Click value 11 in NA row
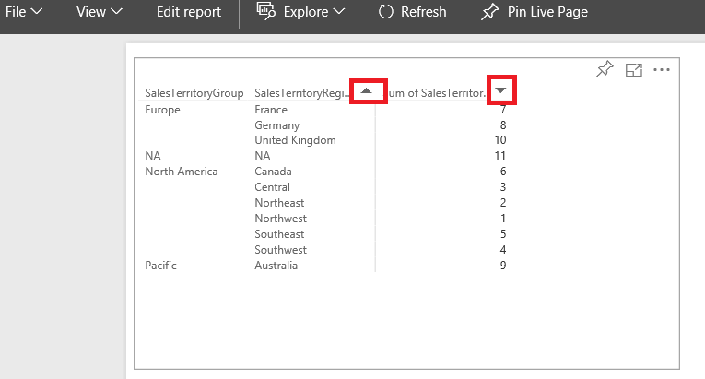The width and height of the screenshot is (705, 379). tap(500, 156)
